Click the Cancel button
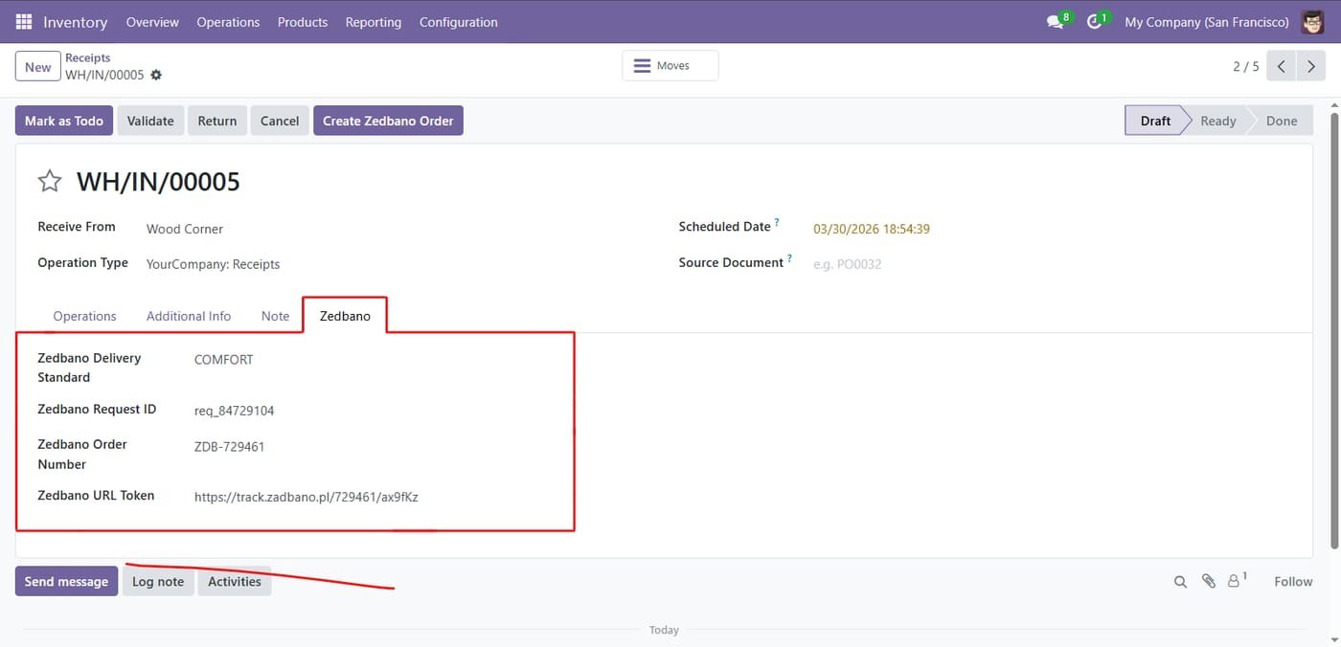 (x=280, y=121)
